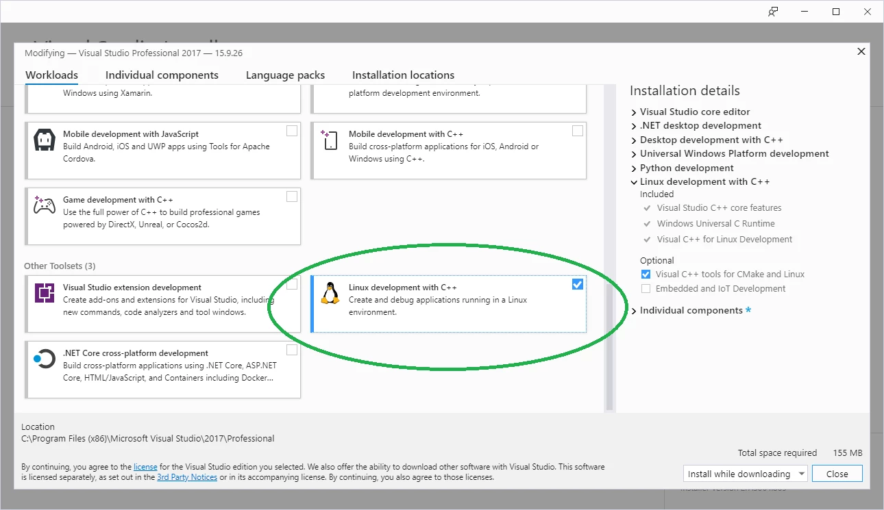
Task: Click the Apache Cordova mobile JavaScript icon
Action: (x=45, y=140)
